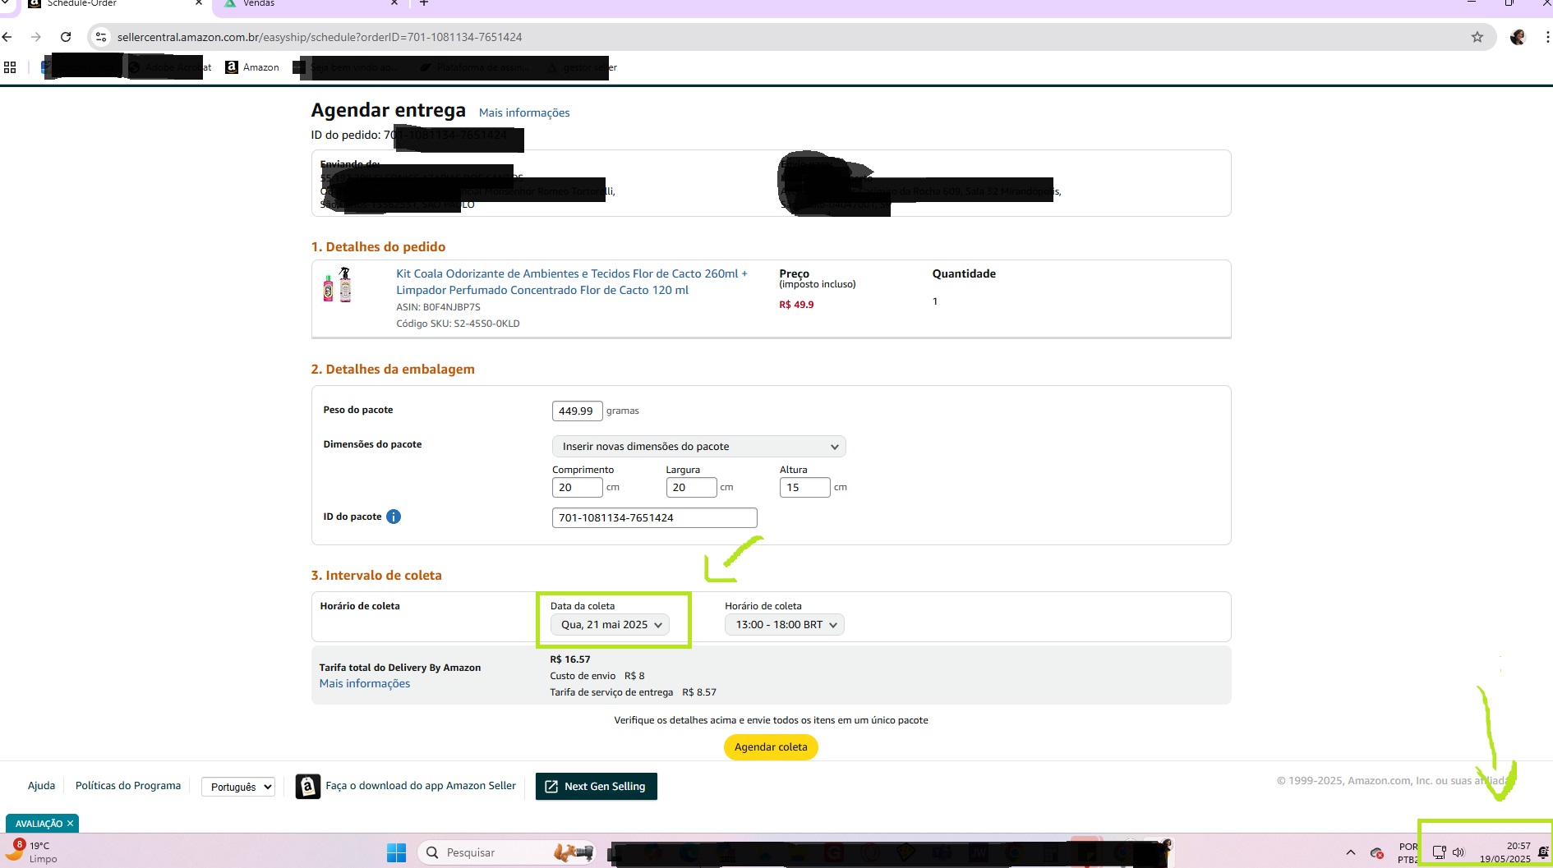Expand the Dimensões do pacote dropdown

(698, 447)
